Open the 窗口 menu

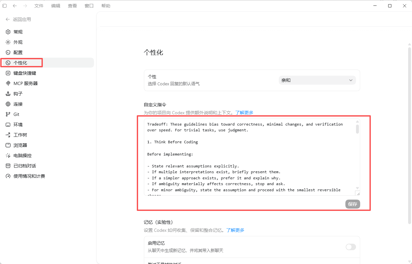(x=89, y=6)
